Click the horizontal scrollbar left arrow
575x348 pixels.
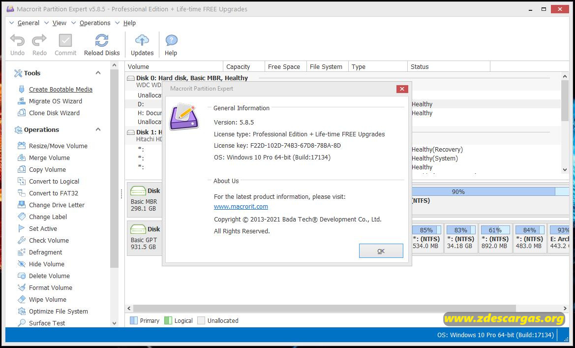129,308
